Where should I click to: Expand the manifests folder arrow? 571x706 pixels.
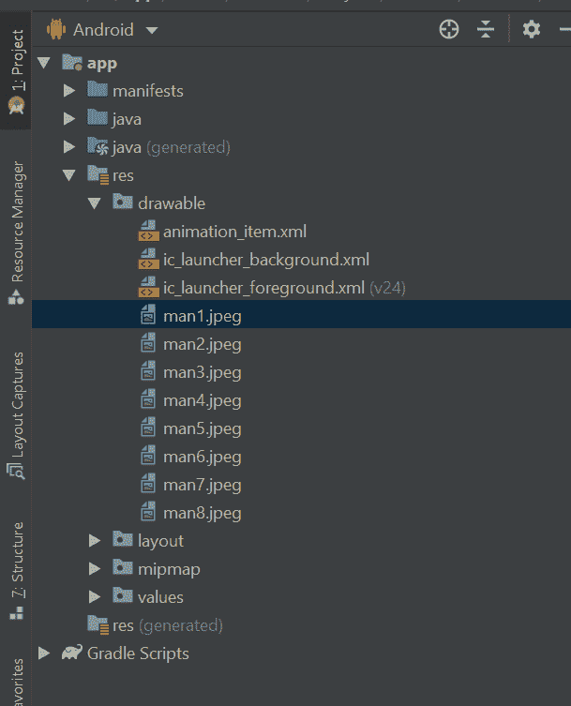point(69,91)
